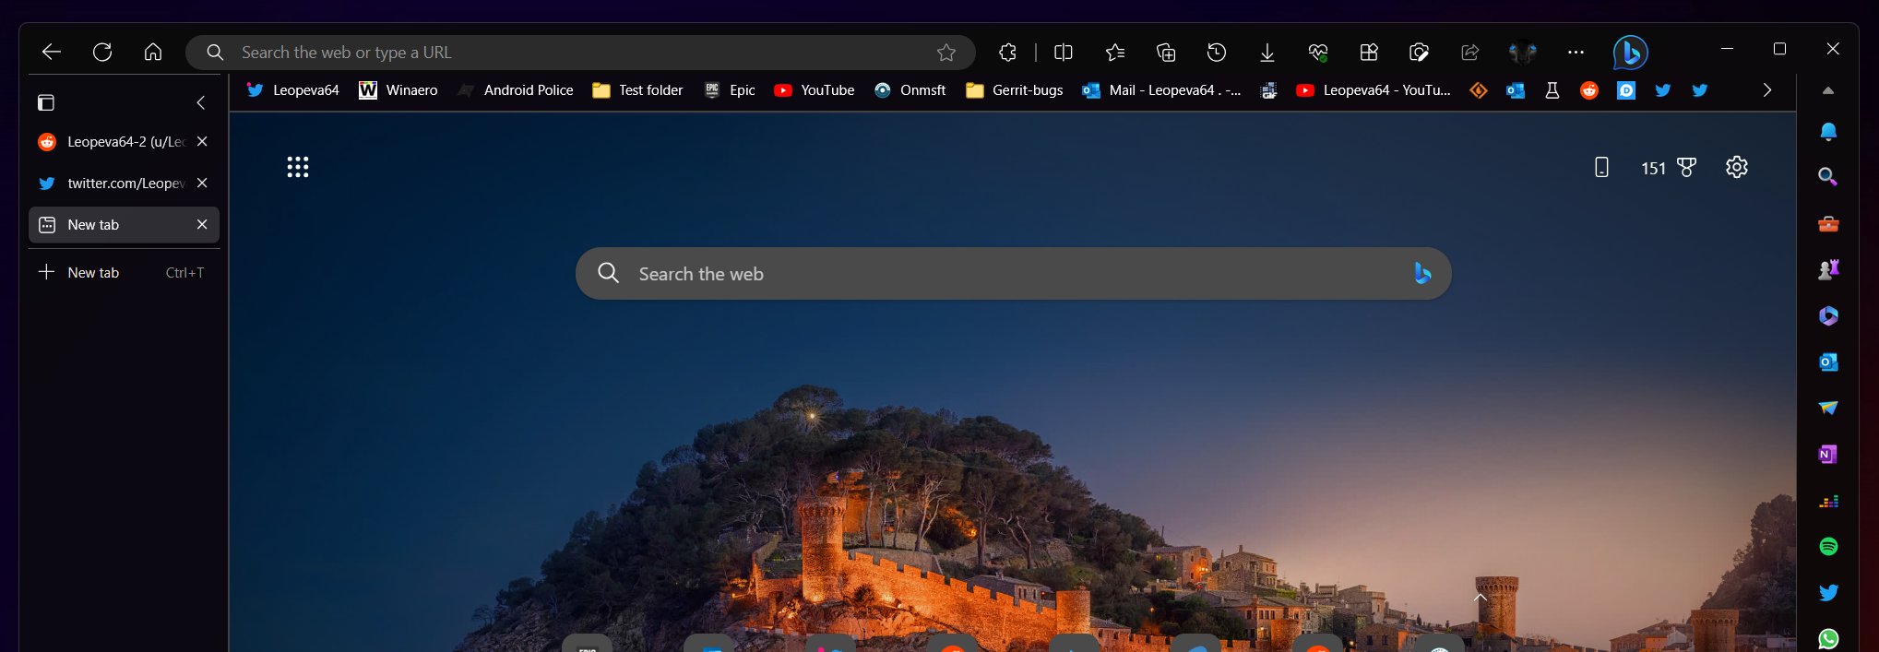Open Leopeva64 - YouTube channel bookmark
Viewport: 1879px width, 652px height.
coord(1373,90)
